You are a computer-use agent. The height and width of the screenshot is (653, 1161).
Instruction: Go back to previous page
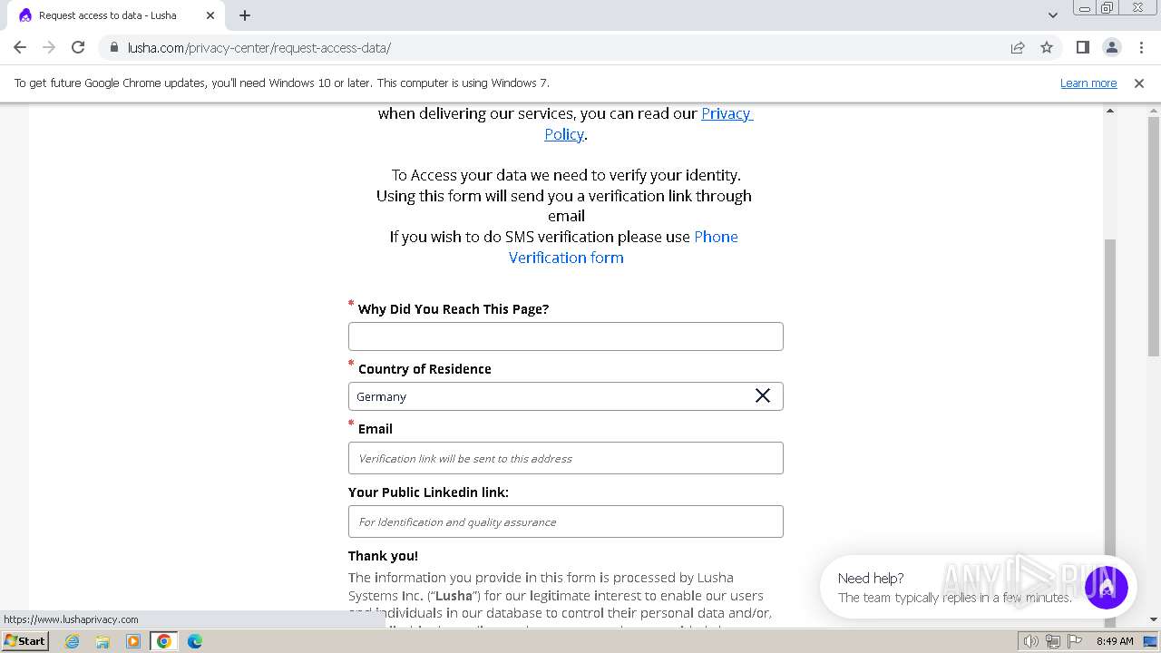[20, 47]
